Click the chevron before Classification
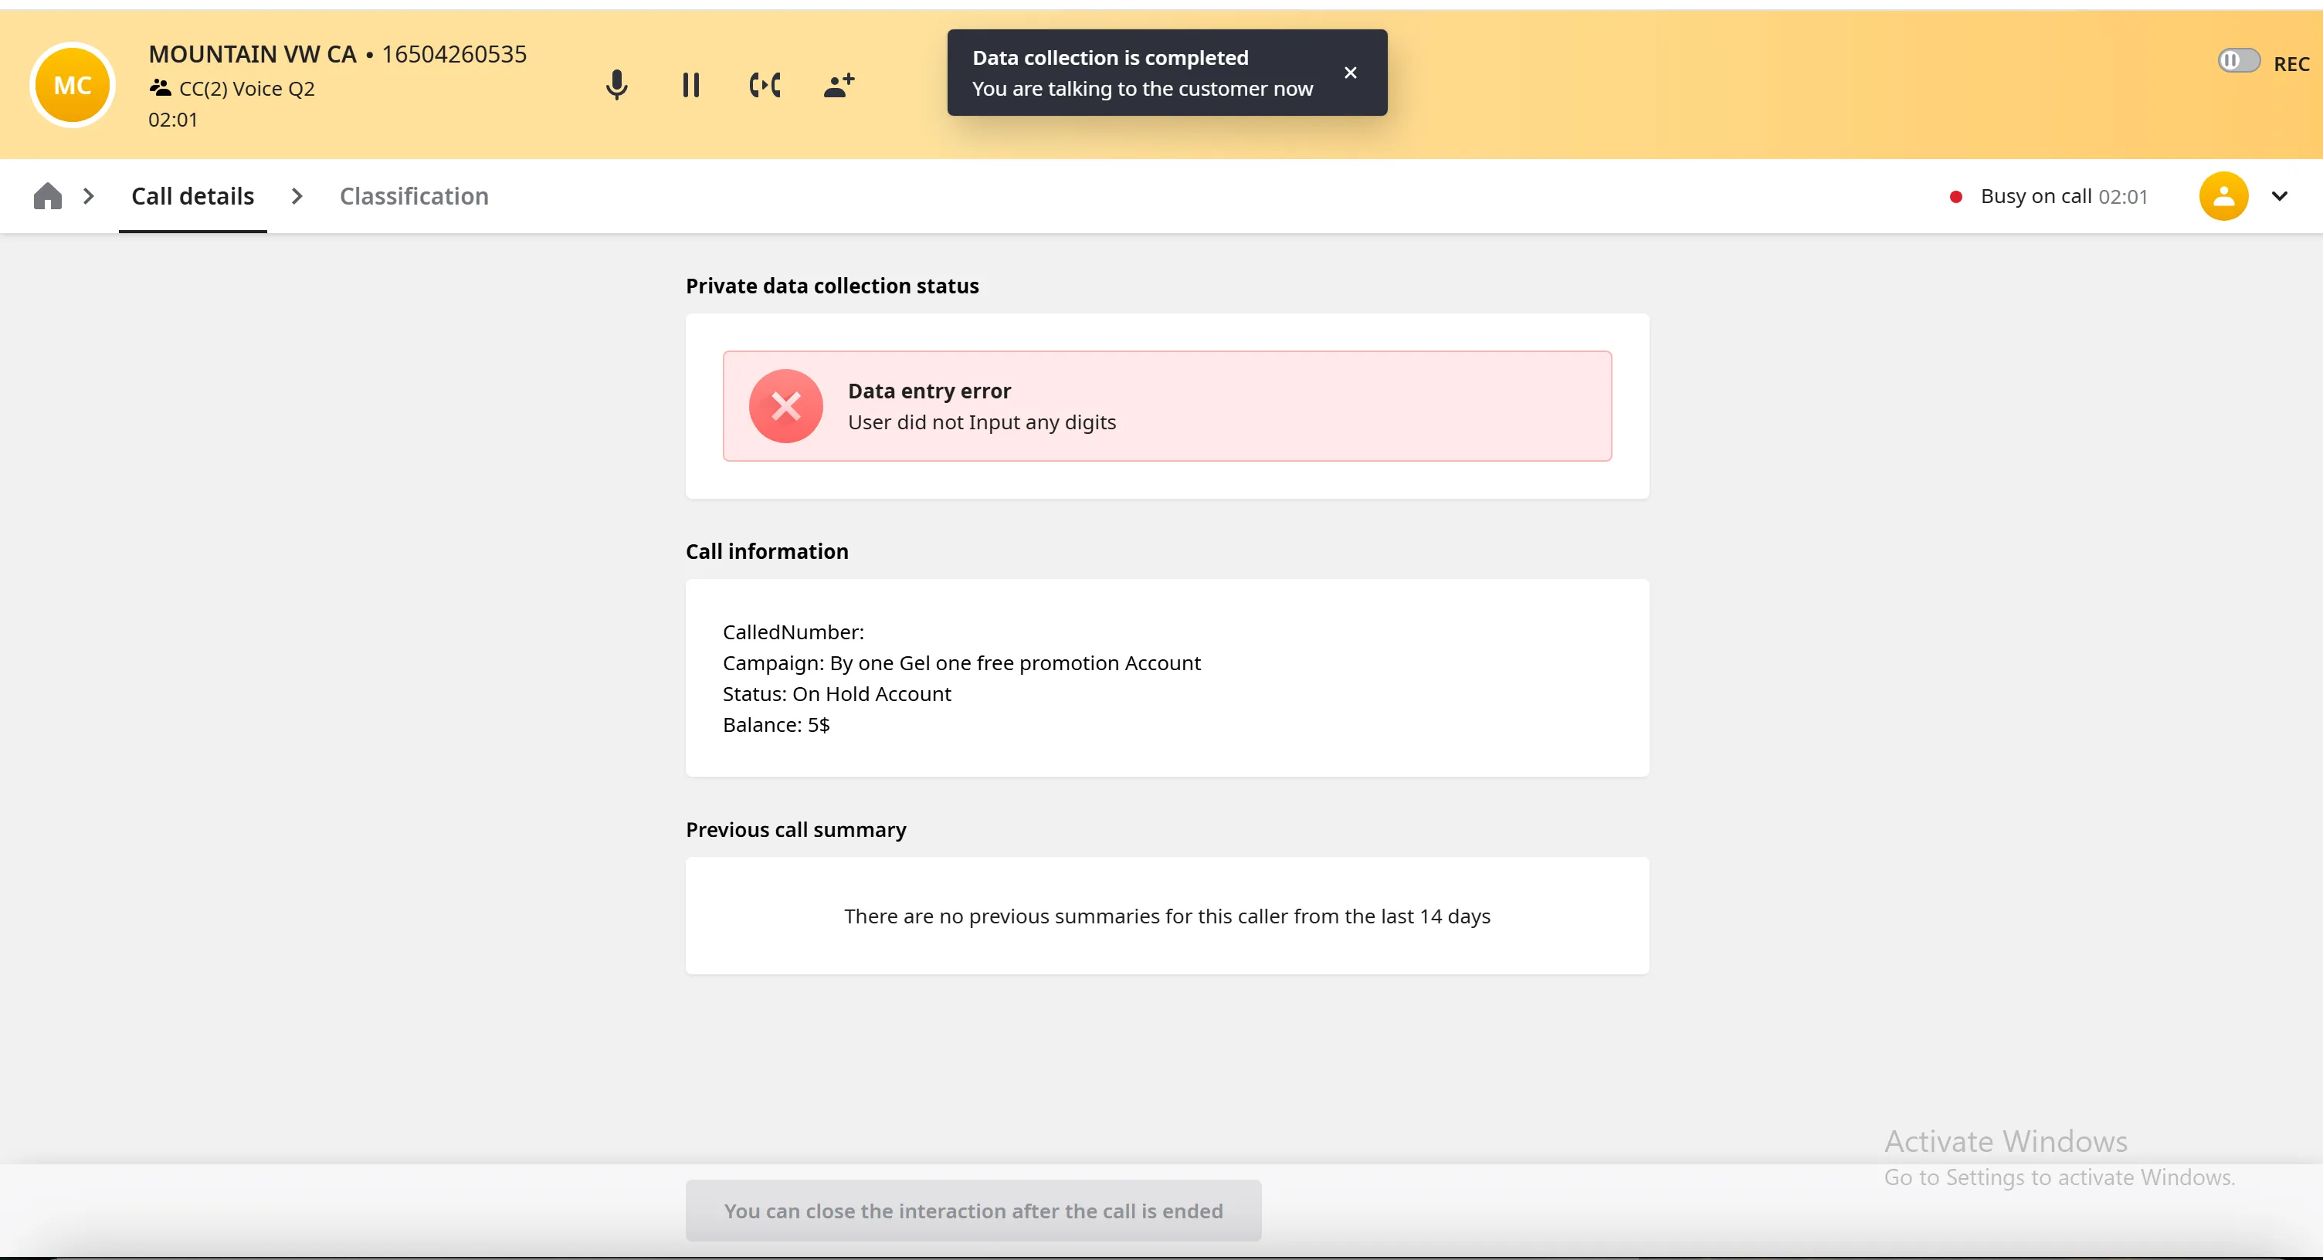Screen dimensions: 2323x1260 [x=297, y=195]
